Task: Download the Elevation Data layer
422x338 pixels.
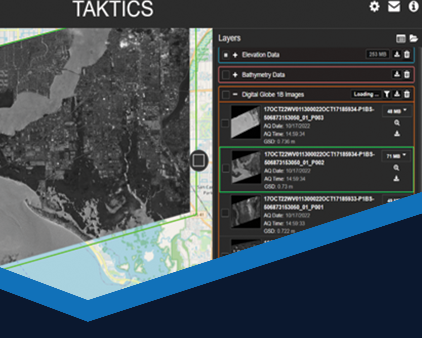Action: pyautogui.click(x=397, y=54)
